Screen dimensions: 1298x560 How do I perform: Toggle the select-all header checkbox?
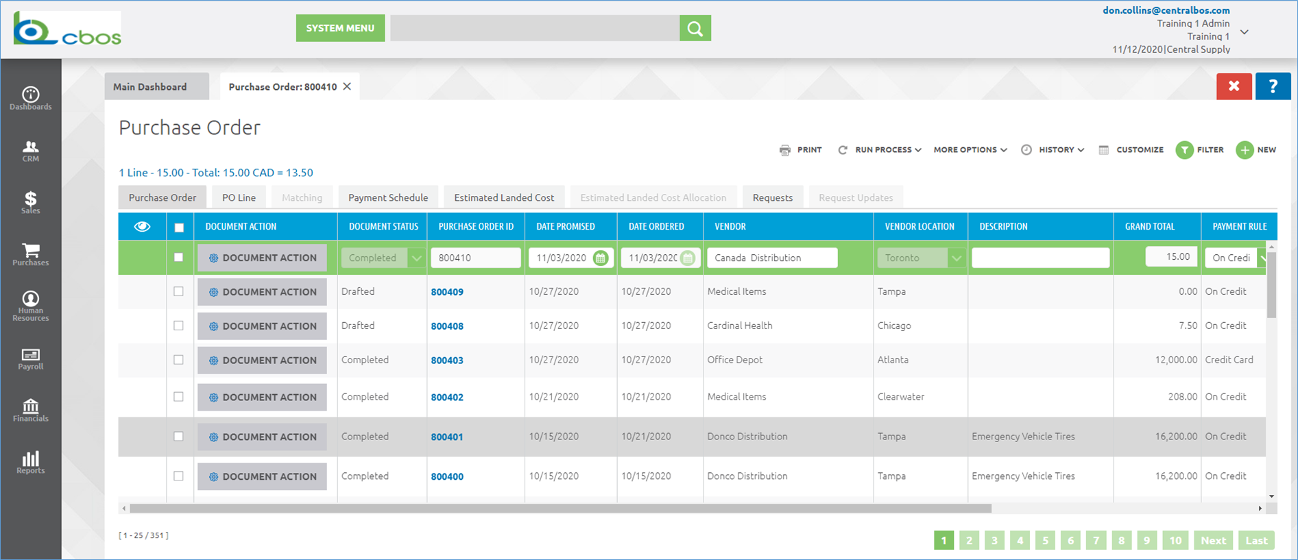pyautogui.click(x=179, y=227)
